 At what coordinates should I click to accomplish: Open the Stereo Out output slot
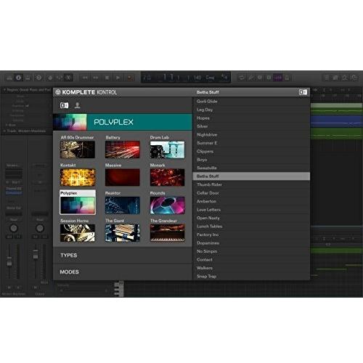click(14, 208)
